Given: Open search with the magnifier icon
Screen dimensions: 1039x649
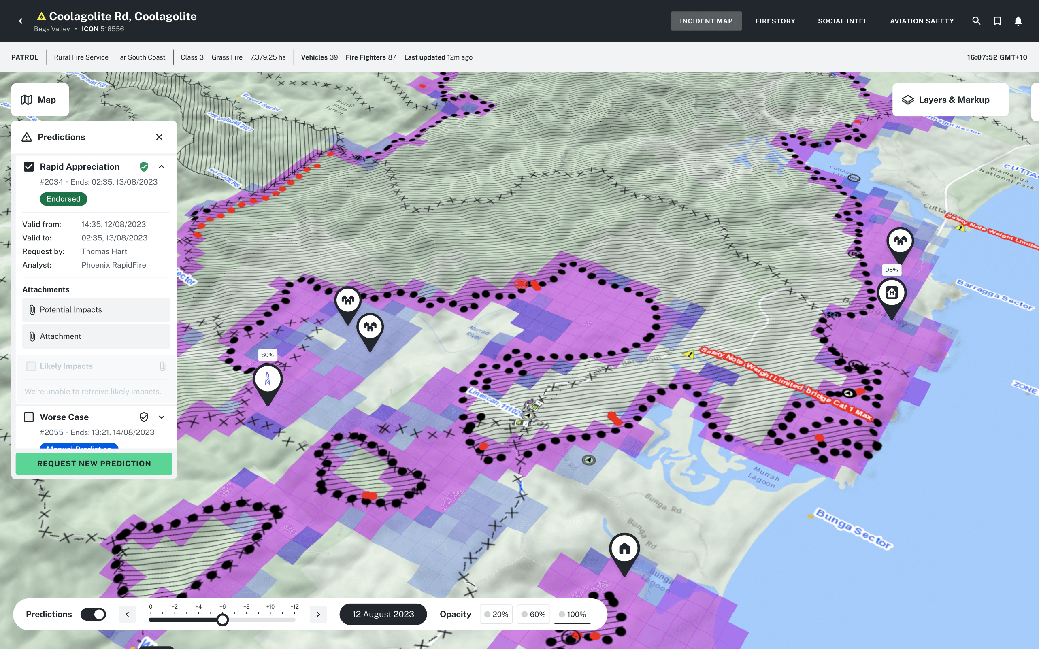Looking at the screenshot, I should (976, 21).
